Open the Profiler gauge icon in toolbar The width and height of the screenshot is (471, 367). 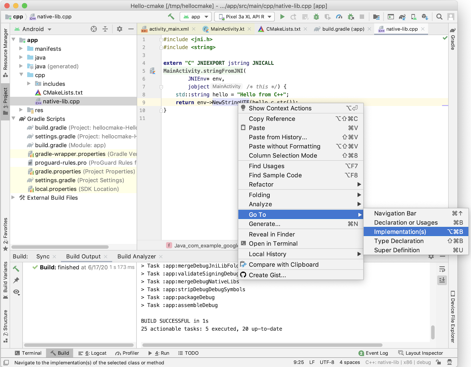coord(339,17)
